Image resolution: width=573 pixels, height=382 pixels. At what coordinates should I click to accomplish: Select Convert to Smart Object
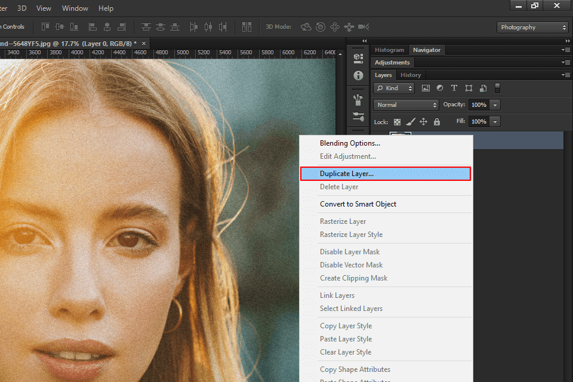358,204
